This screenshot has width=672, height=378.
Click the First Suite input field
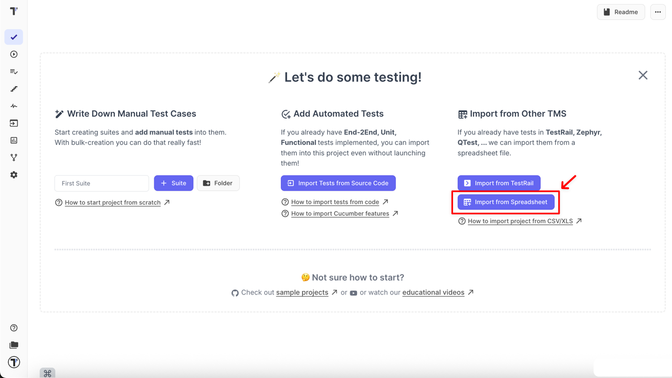click(101, 183)
